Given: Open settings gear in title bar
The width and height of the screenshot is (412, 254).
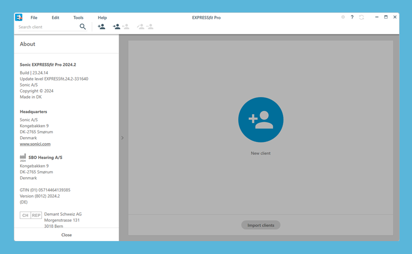Looking at the screenshot, I should click(x=343, y=17).
